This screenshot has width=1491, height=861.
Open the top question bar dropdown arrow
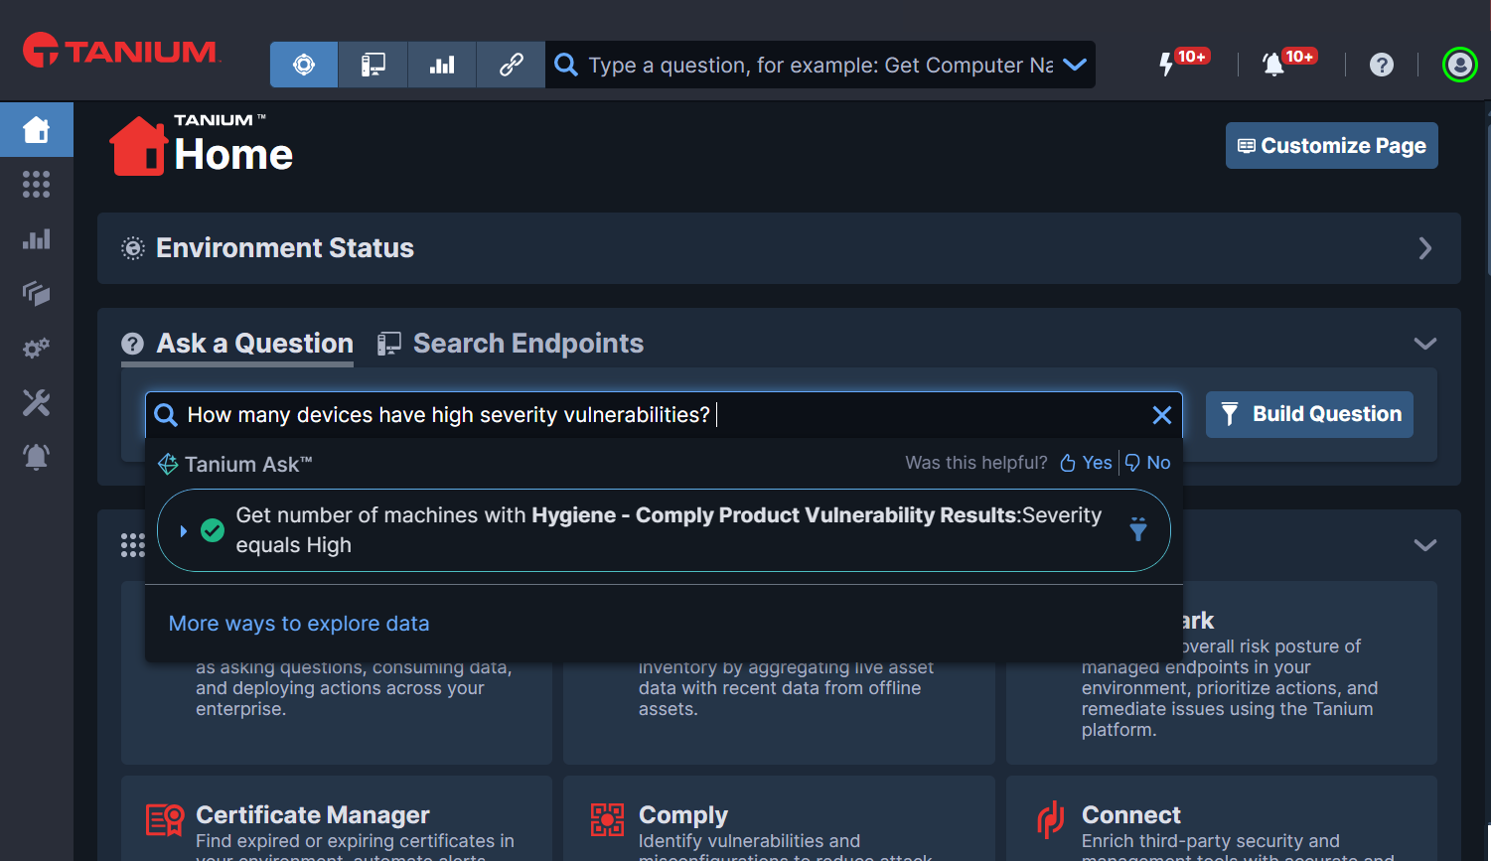1074,65
